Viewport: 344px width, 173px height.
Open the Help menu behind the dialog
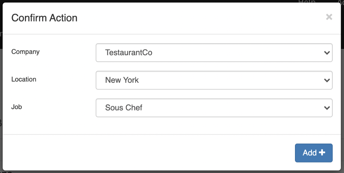click(306, 2)
